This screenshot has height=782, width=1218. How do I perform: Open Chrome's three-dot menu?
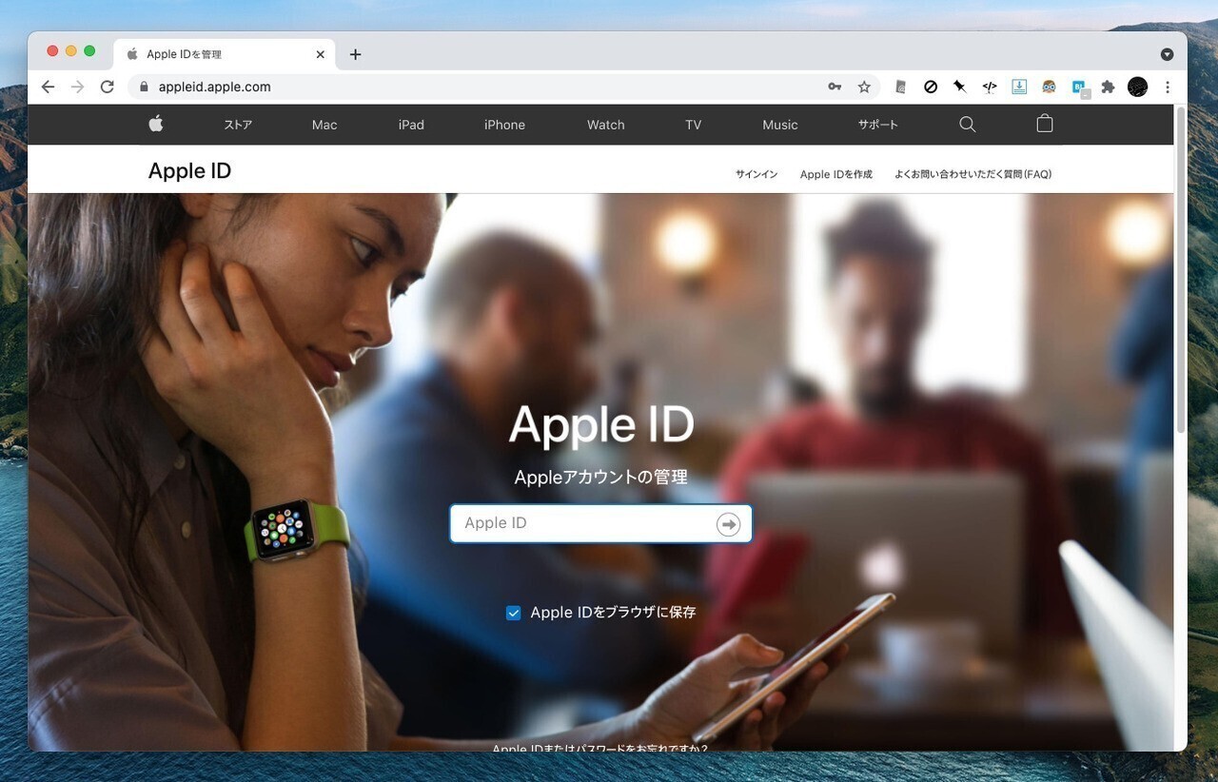coord(1168,87)
